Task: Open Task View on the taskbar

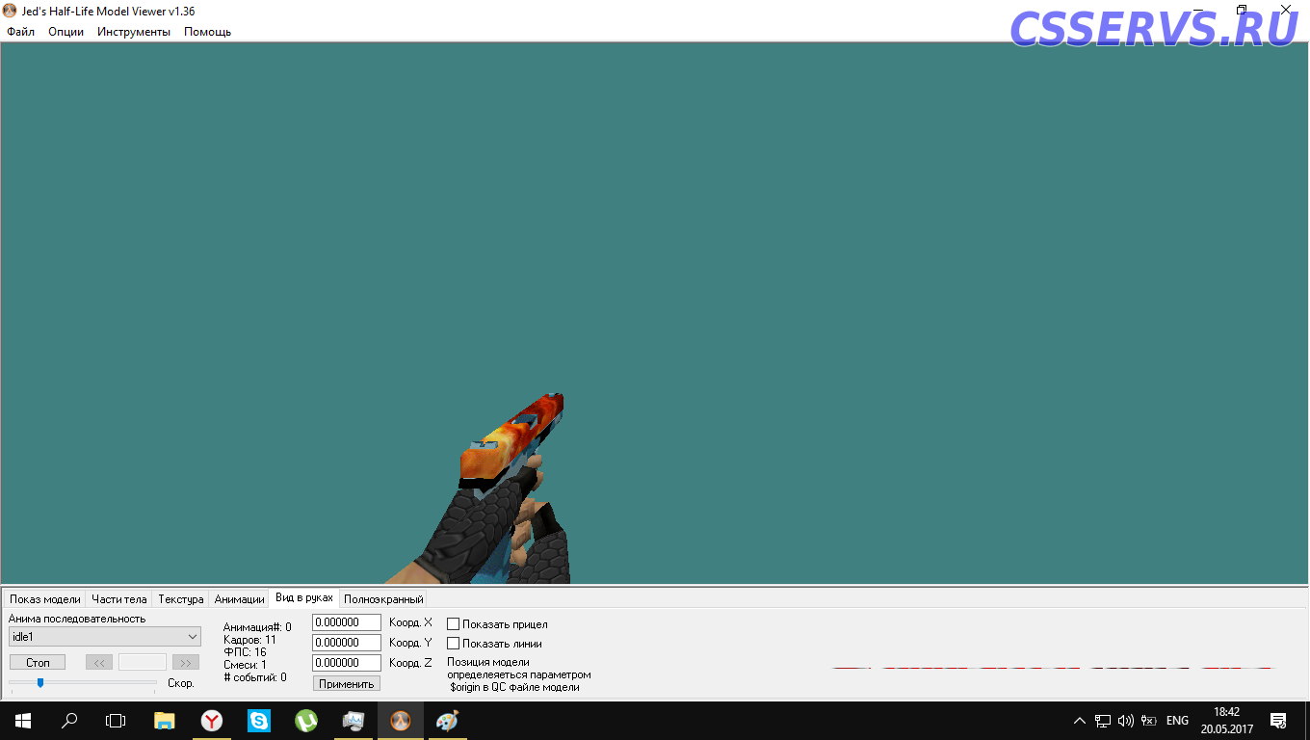Action: (x=116, y=721)
